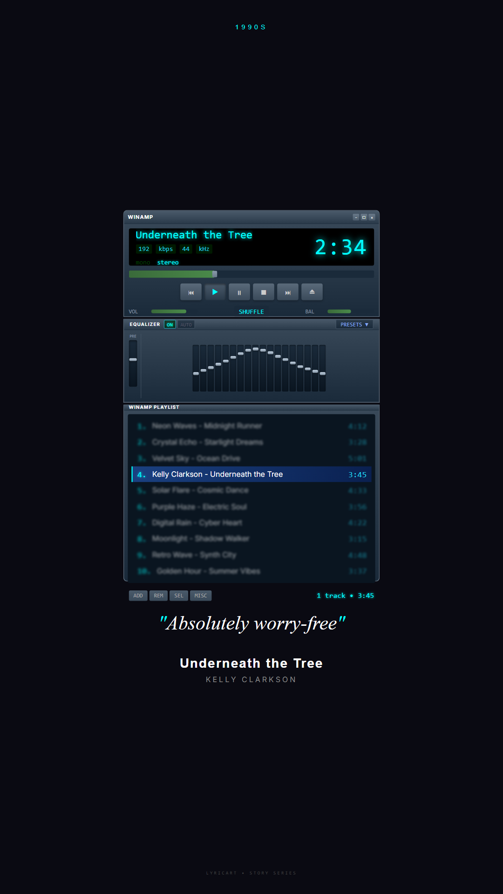Viewport: 503px width, 894px height.
Task: Select Neon Waves - Midnight Runner track
Action: coord(251,426)
